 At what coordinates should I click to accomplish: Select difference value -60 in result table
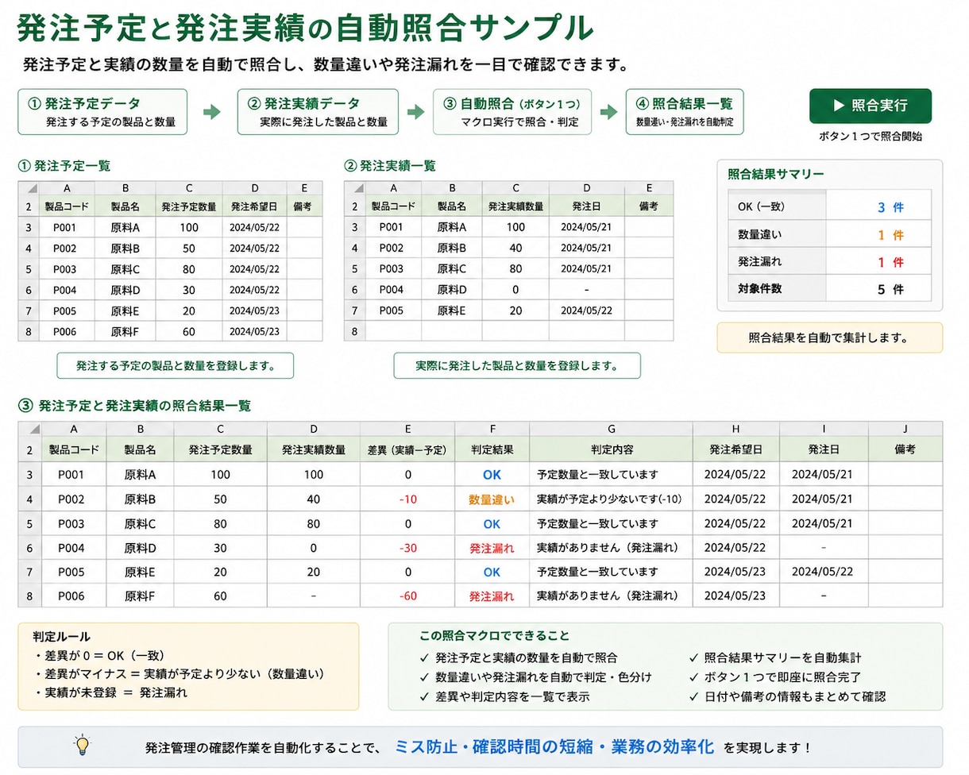[x=408, y=596]
